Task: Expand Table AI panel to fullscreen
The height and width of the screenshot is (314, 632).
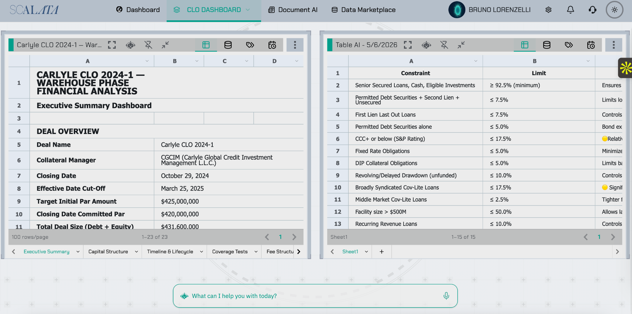Action: coord(408,45)
